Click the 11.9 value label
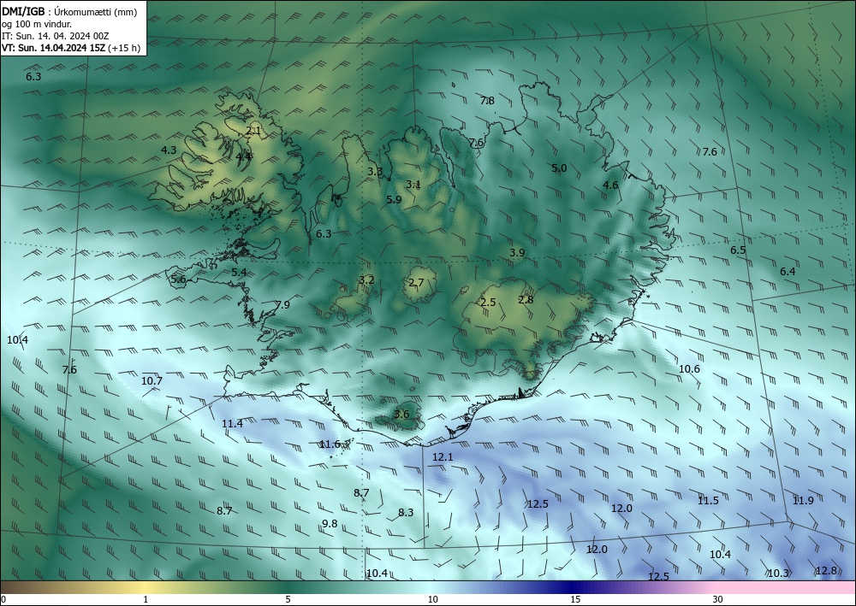Screen dimensions: 856x606 (x=803, y=500)
